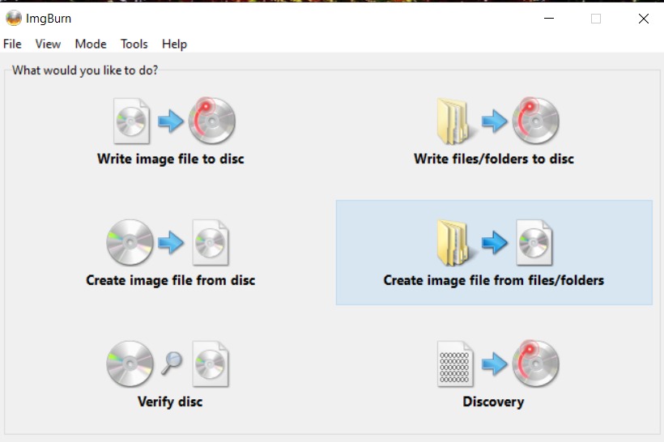Click the 'Create image file from disc' label
Viewport: 664px width, 442px height.
[171, 280]
